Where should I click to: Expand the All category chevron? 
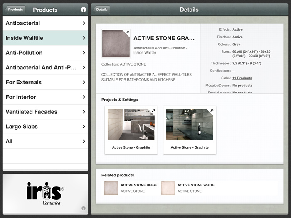[84, 141]
